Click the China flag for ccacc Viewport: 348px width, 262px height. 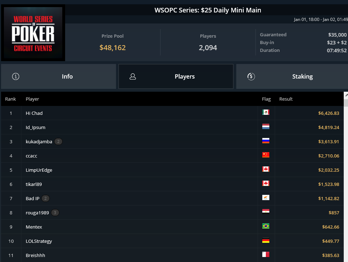[x=266, y=155]
